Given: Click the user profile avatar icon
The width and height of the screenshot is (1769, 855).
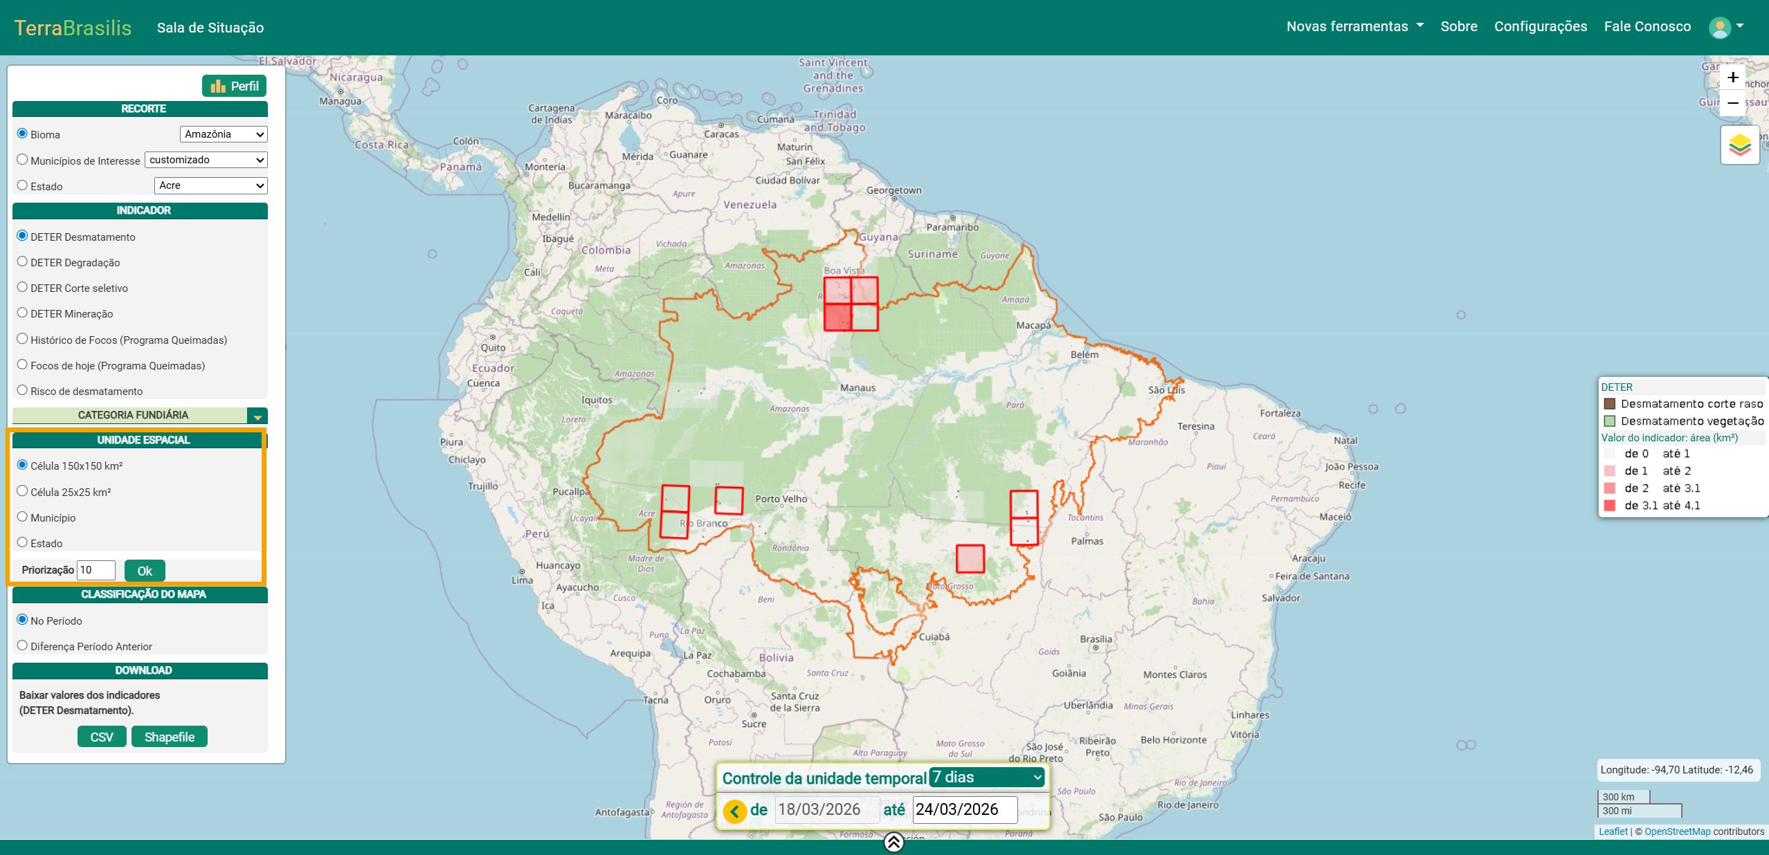Looking at the screenshot, I should (1719, 27).
